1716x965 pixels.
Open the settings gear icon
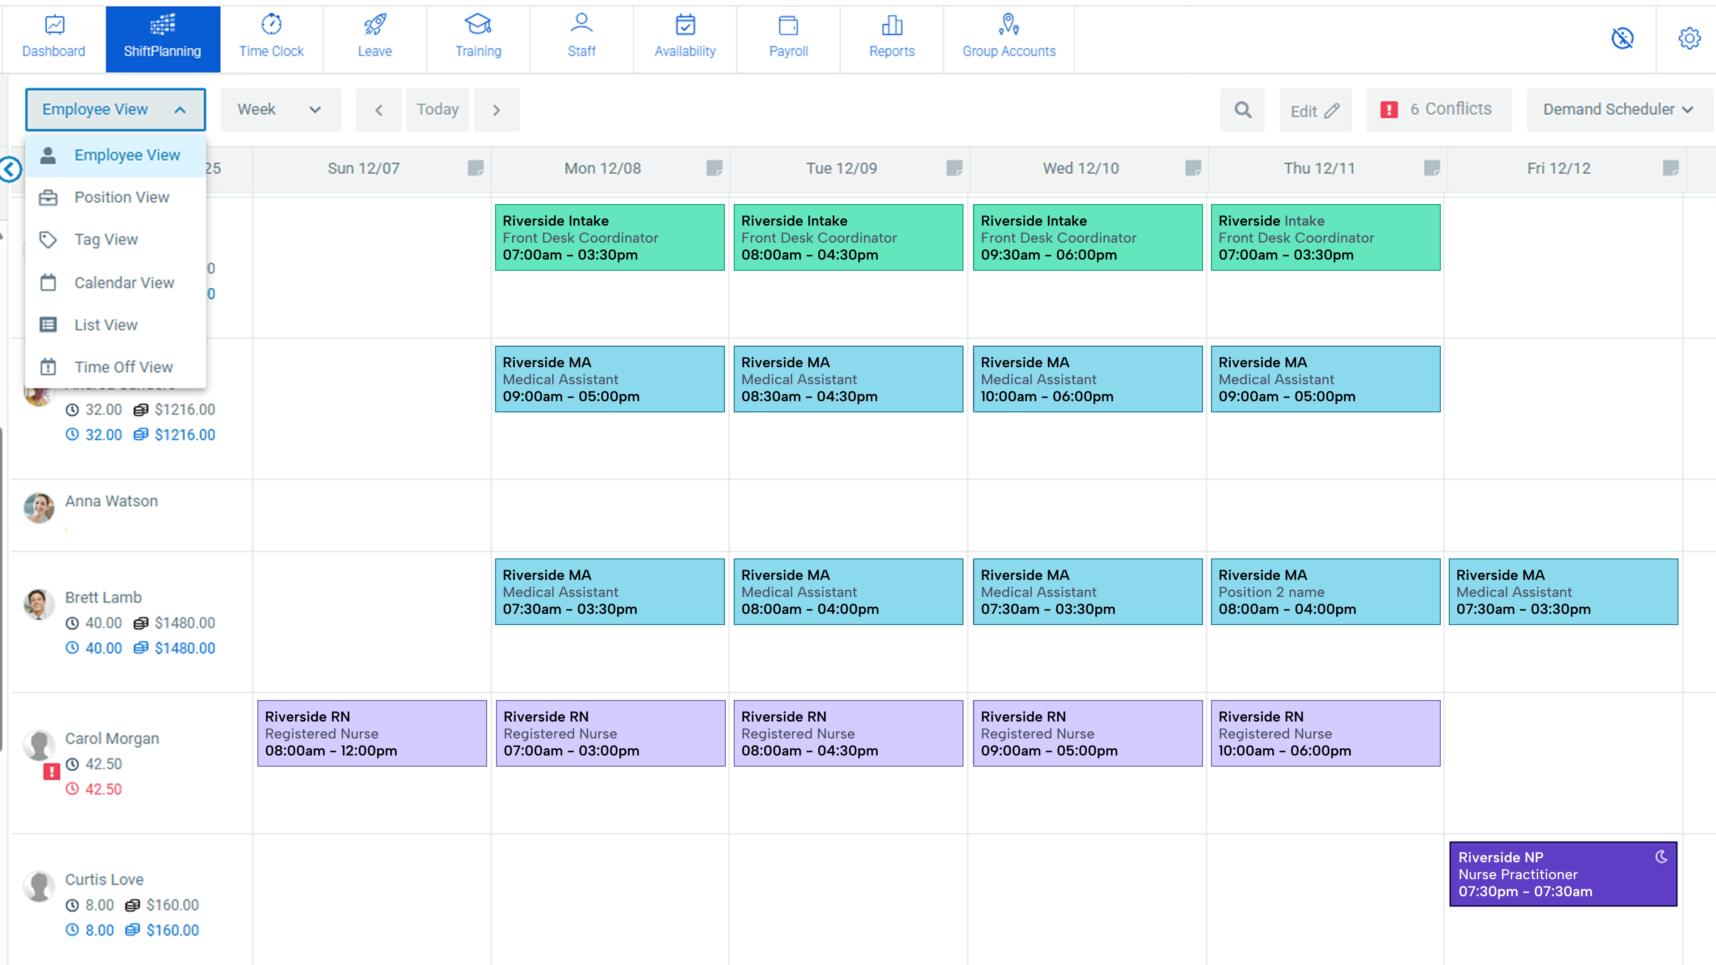point(1689,38)
